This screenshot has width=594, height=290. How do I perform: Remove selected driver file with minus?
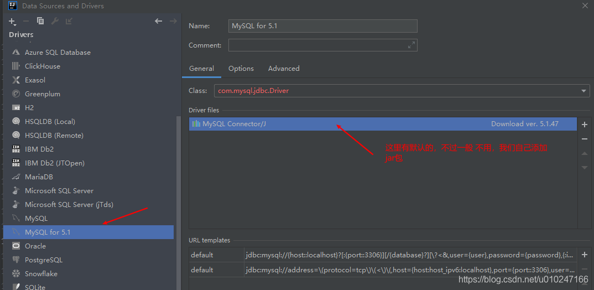tap(584, 139)
